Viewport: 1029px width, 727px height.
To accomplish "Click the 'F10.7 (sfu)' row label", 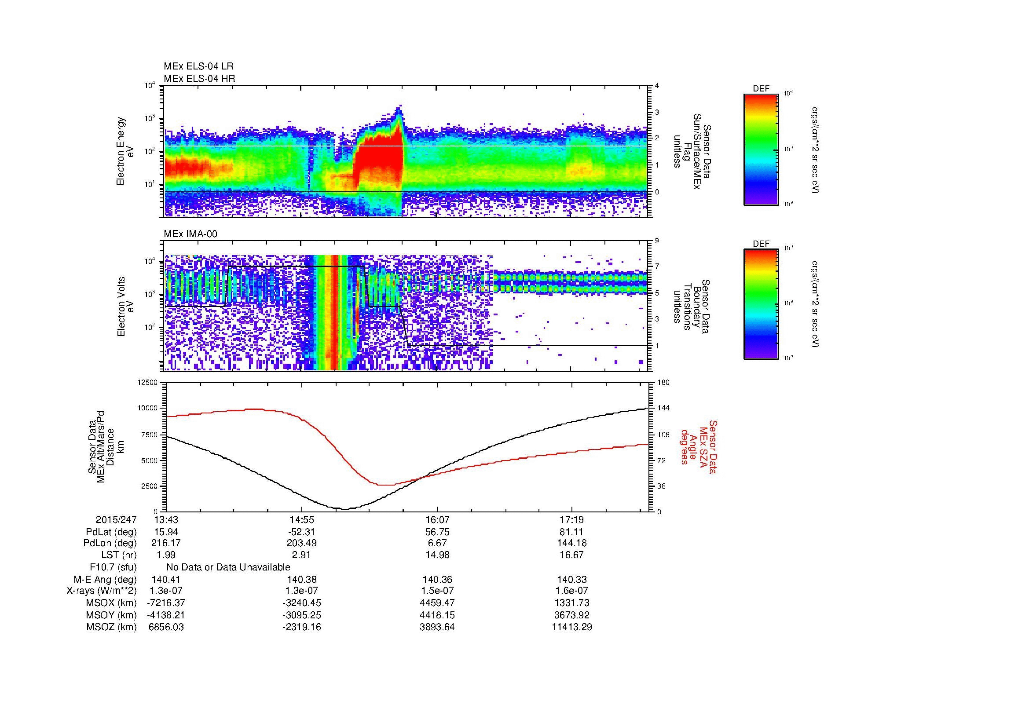I will pos(113,567).
